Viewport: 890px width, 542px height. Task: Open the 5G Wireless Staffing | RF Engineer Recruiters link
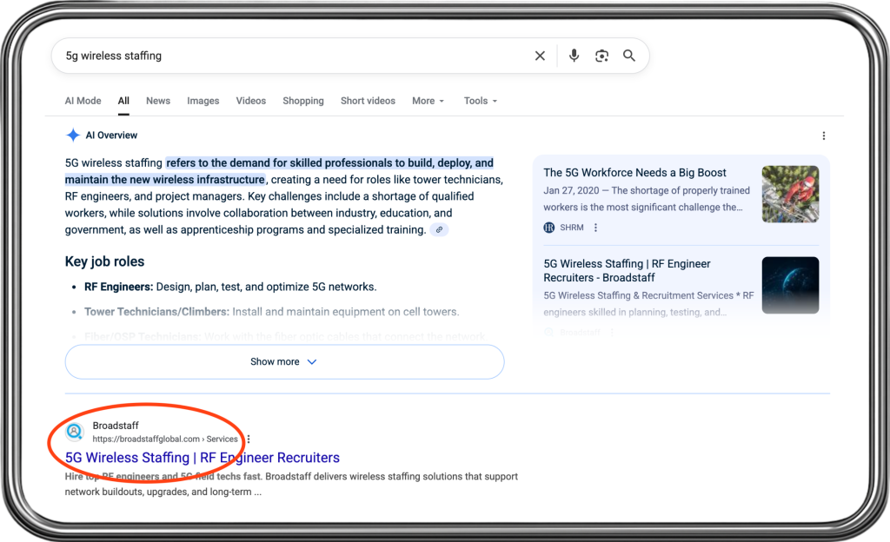203,458
